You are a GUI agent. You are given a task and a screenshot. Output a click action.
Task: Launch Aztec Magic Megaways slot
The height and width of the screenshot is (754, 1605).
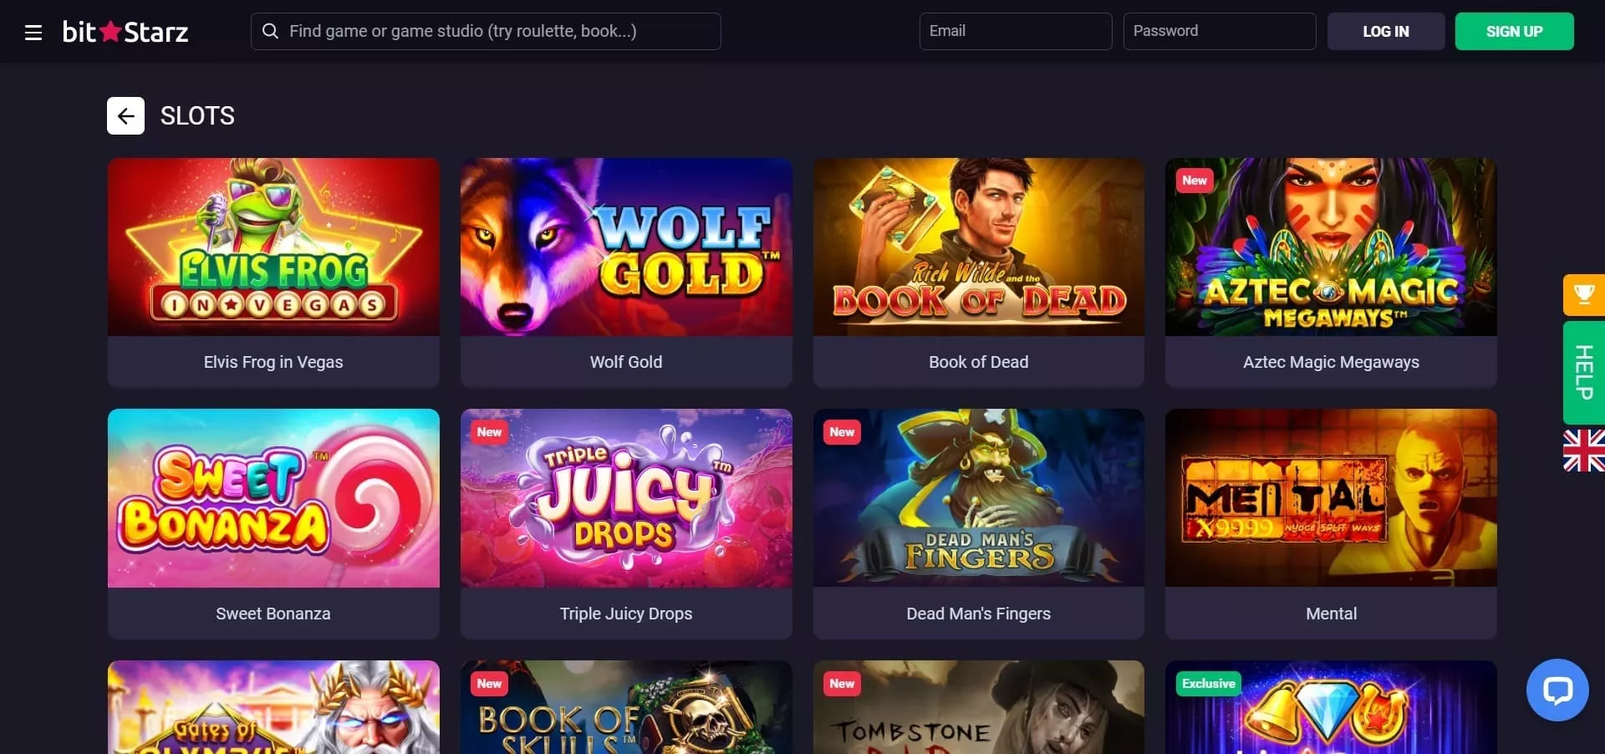(x=1331, y=273)
